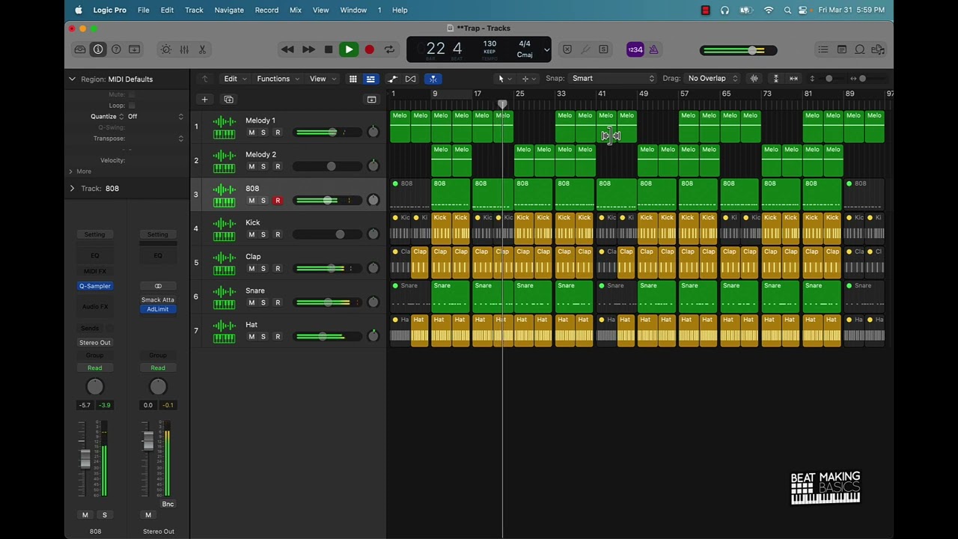Add new track with plus button
Viewport: 958px width, 539px height.
pyautogui.click(x=204, y=100)
